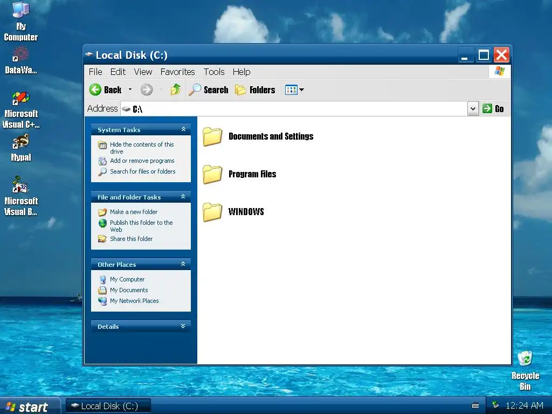The image size is (552, 414).
Task: Go to My Documents in Other Places
Action: [x=129, y=290]
